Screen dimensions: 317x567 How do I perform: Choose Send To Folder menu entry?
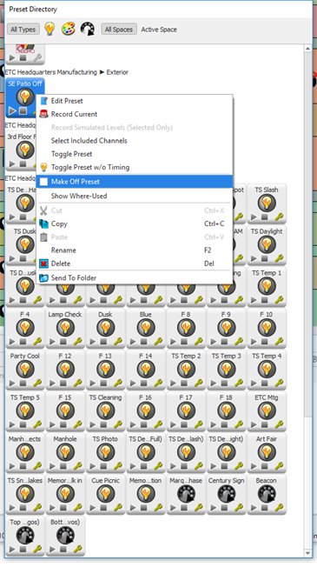click(x=134, y=277)
